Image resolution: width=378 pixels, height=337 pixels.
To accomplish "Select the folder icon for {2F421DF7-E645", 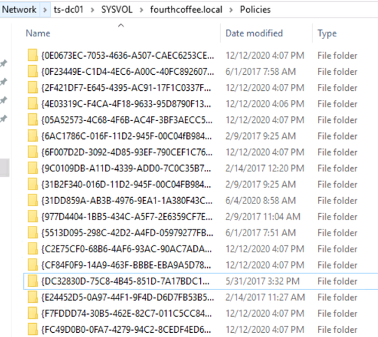I will [33, 87].
